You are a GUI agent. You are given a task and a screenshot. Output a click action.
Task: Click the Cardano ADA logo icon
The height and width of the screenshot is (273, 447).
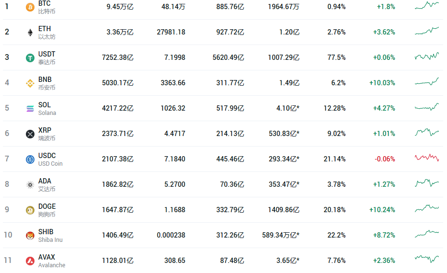pos(30,185)
